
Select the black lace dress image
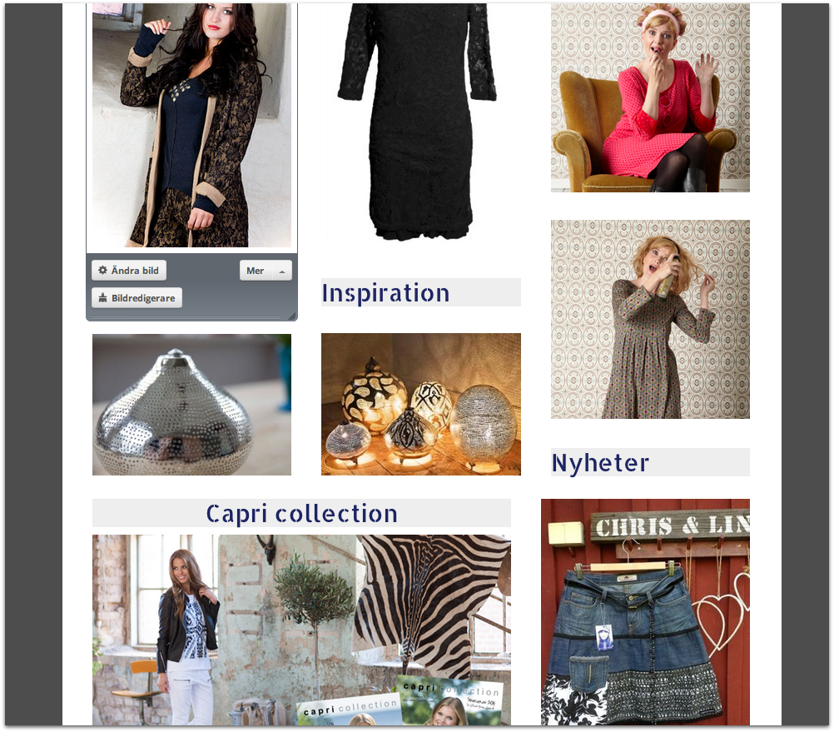tap(418, 122)
